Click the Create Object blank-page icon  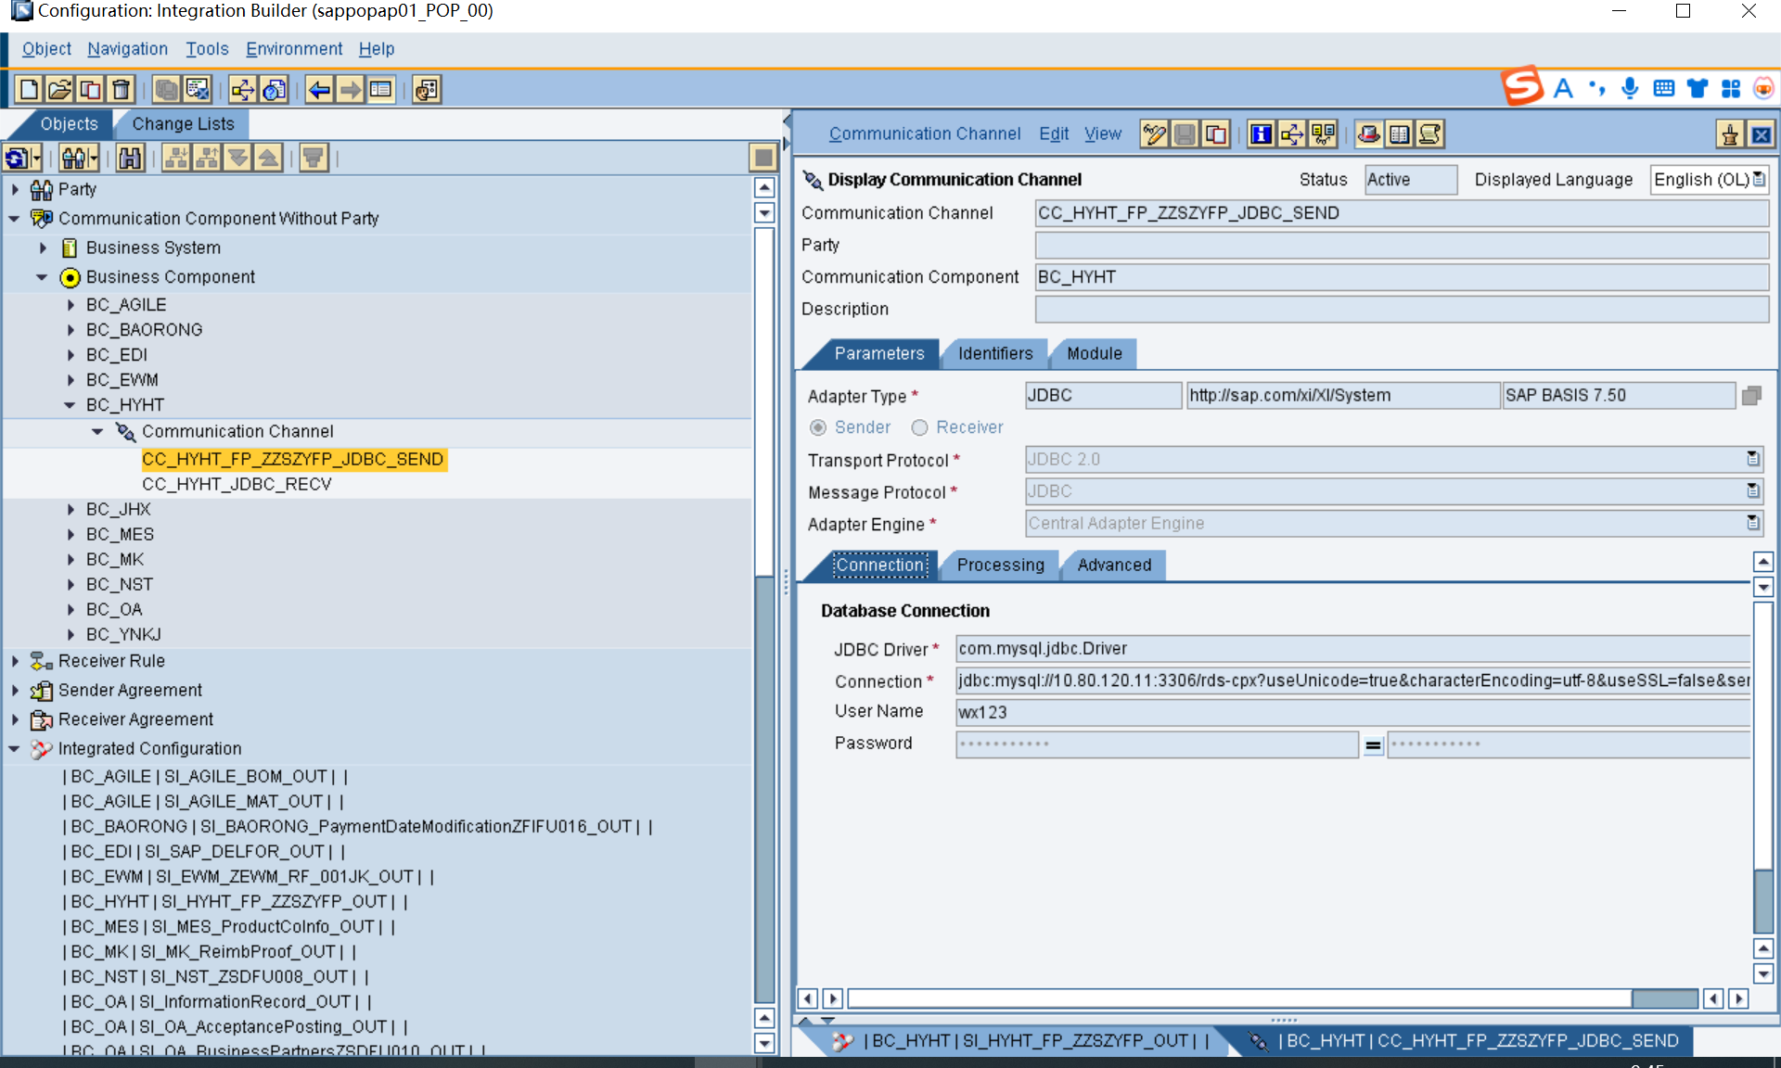point(29,89)
